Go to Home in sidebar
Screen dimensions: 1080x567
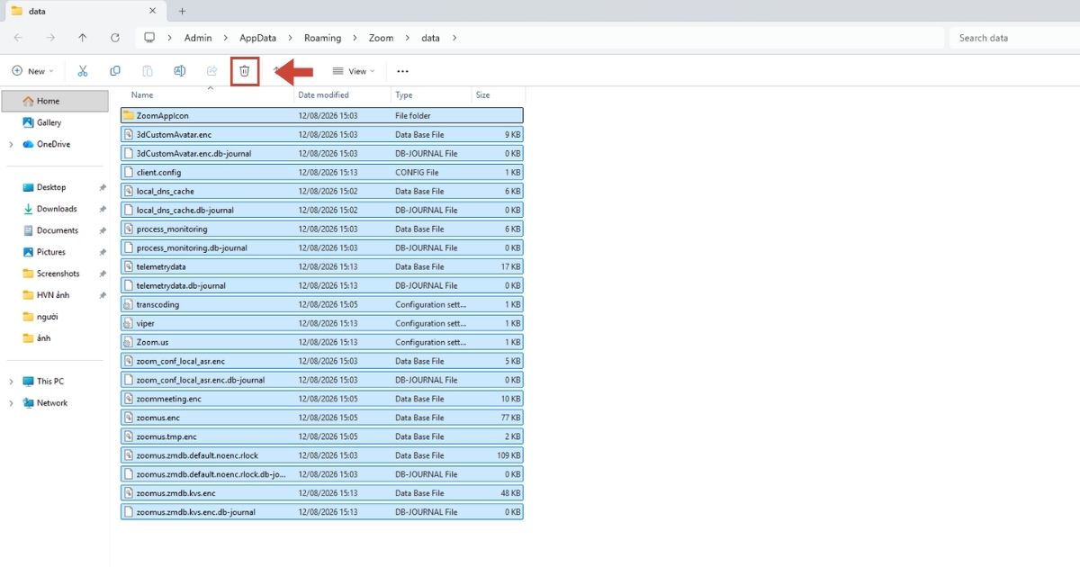(54, 101)
